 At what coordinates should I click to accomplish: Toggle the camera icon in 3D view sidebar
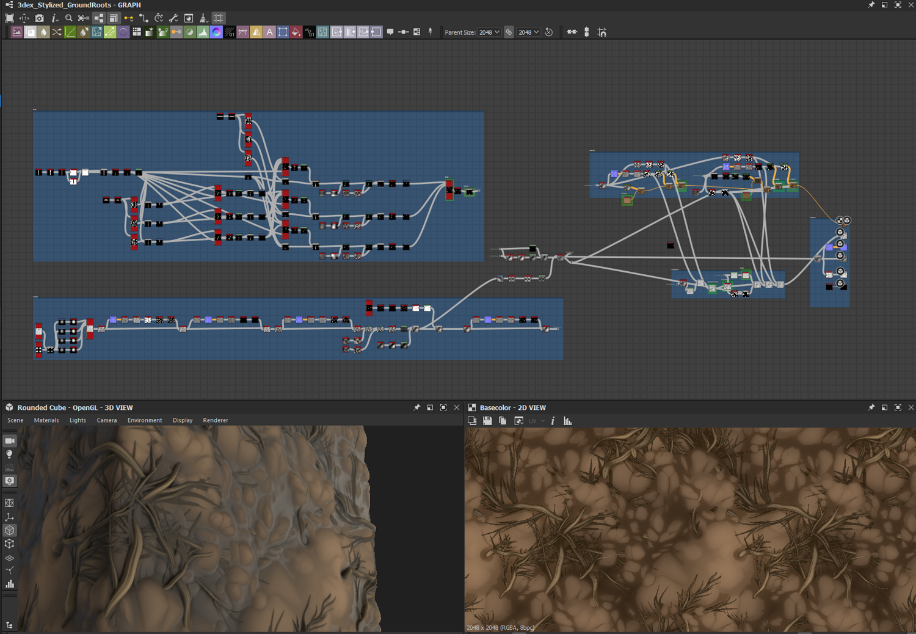click(10, 441)
